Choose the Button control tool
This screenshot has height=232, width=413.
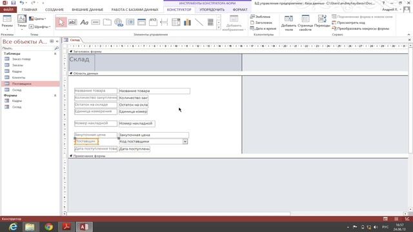point(96,23)
